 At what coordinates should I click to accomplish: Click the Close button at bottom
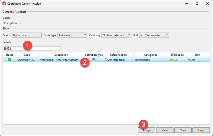182,130
